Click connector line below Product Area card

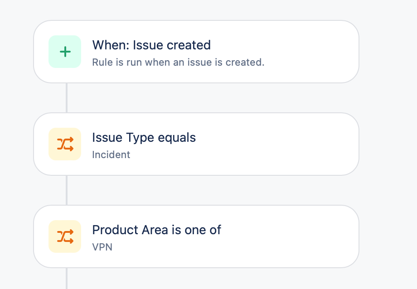(x=67, y=278)
